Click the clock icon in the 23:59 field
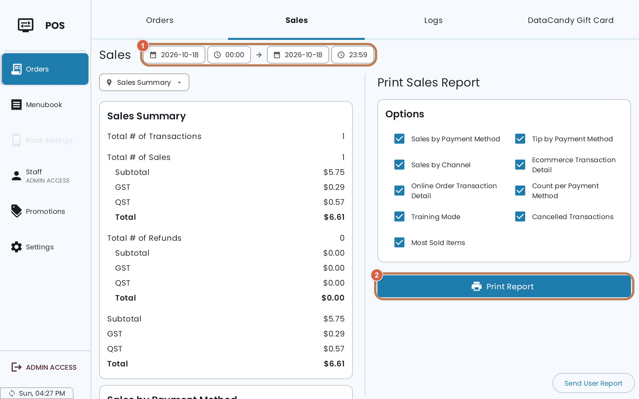Viewport: 639px width, 399px height. click(341, 55)
